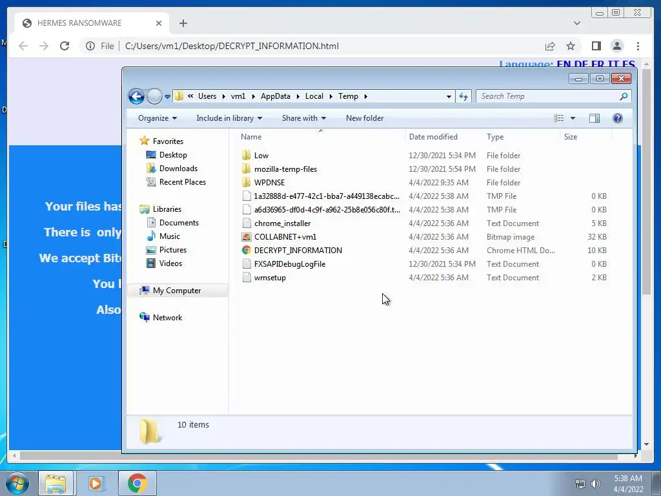Screen dimensions: 661x496
Task: Sort by the Size column header
Action: tap(586, 137)
